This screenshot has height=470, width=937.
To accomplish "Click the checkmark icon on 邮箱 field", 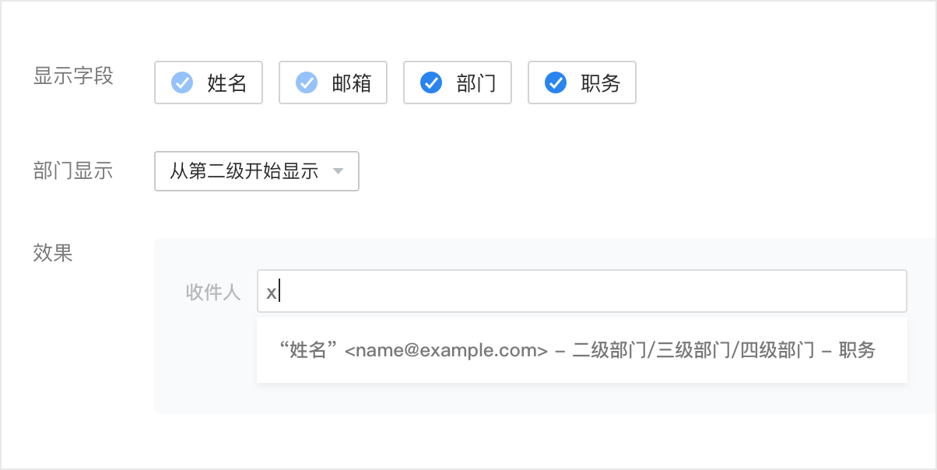I will coord(305,82).
